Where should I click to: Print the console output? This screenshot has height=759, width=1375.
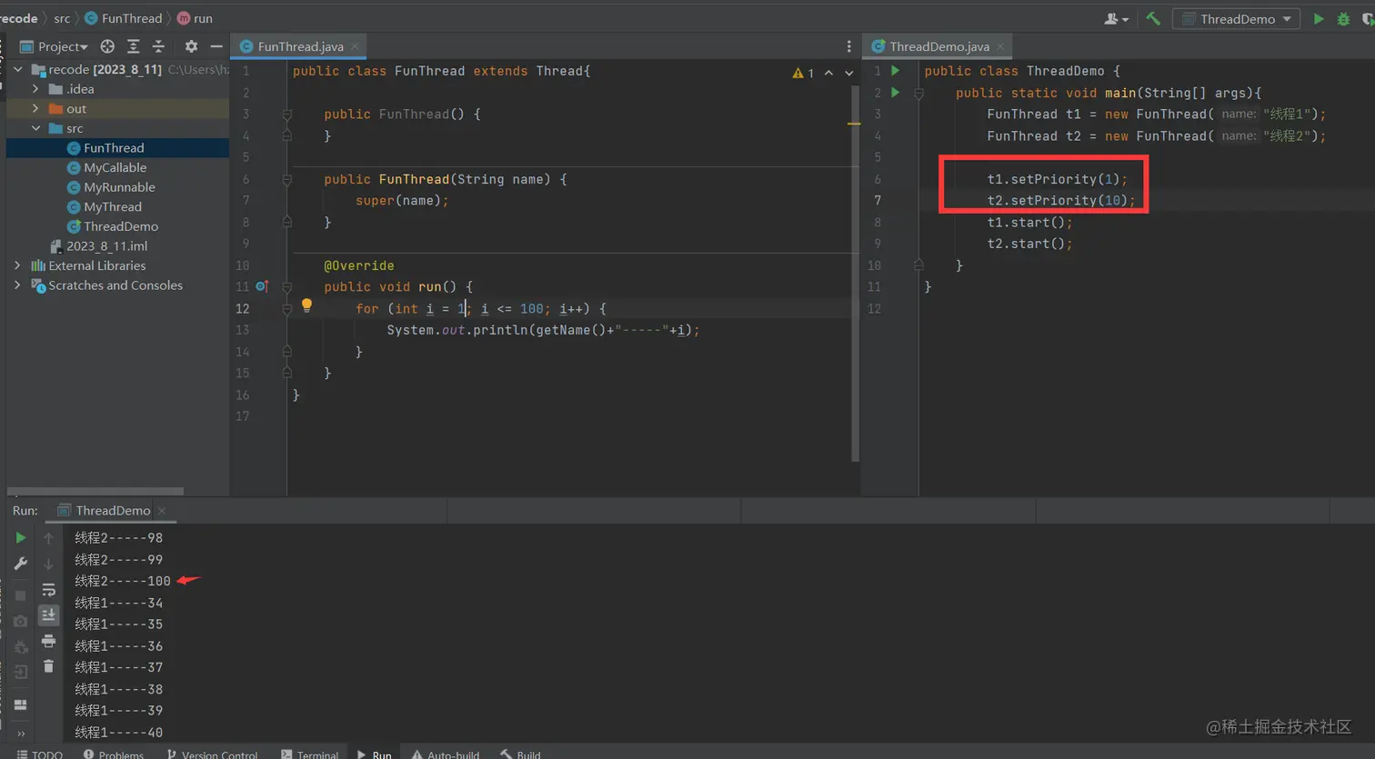pyautogui.click(x=49, y=641)
